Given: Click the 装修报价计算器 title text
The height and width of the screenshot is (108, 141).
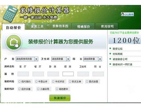Looking at the screenshot, I should pyautogui.click(x=45, y=10).
